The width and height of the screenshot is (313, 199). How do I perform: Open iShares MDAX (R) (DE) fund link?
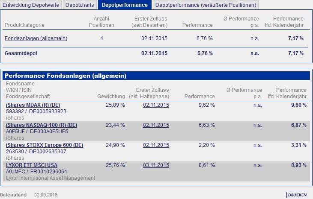tap(33, 105)
